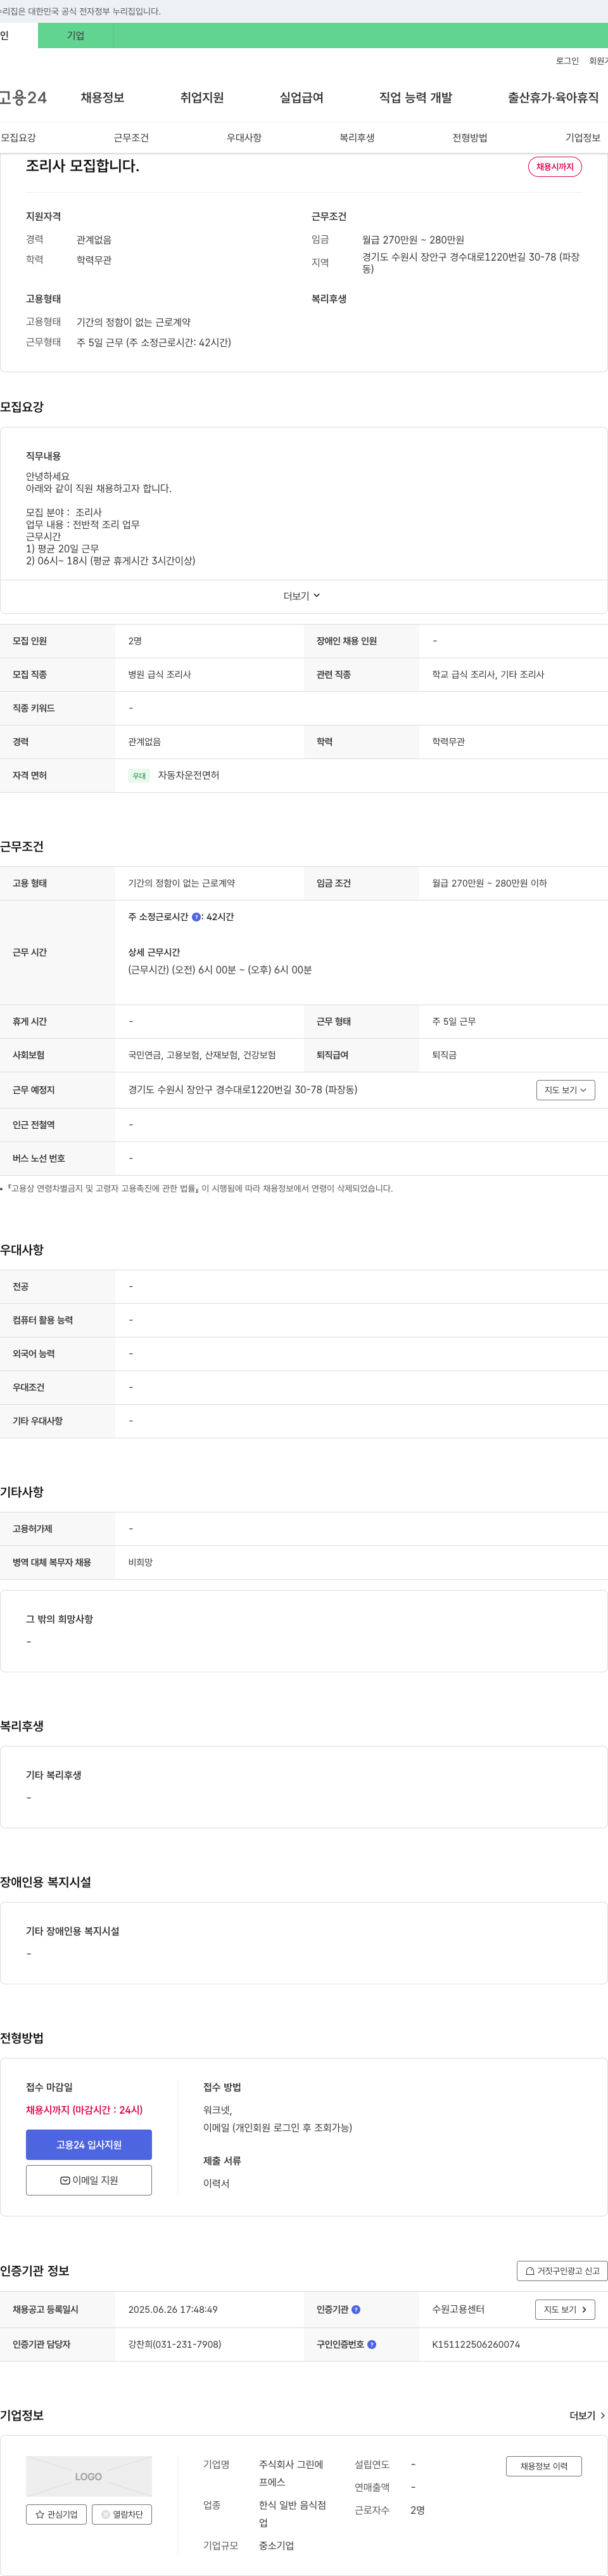Open the 취업지원 menu
Image resolution: width=608 pixels, height=2576 pixels.
tap(201, 97)
